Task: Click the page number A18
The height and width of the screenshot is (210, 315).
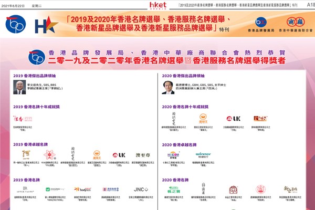Action: 311,5
